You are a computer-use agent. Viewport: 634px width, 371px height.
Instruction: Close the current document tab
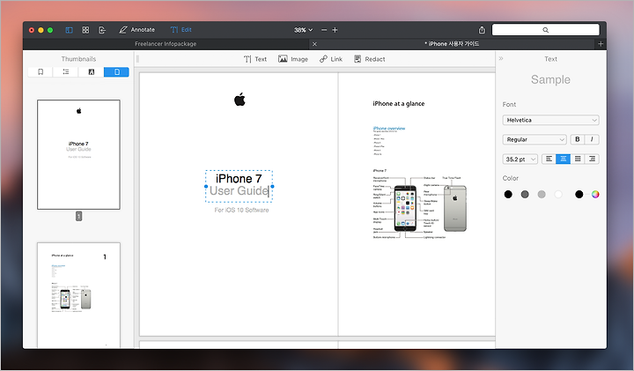[x=314, y=44]
